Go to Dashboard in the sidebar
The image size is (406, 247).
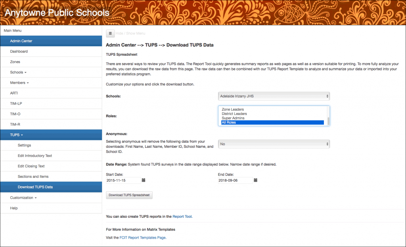19,51
